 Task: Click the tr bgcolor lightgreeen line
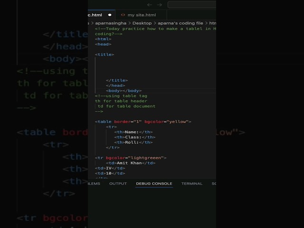point(131,158)
